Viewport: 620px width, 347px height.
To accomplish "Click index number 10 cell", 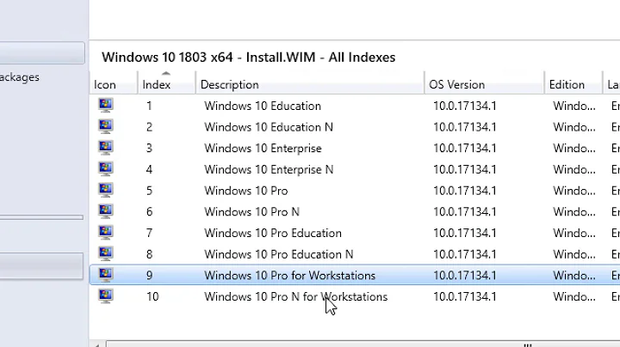I will (x=152, y=297).
